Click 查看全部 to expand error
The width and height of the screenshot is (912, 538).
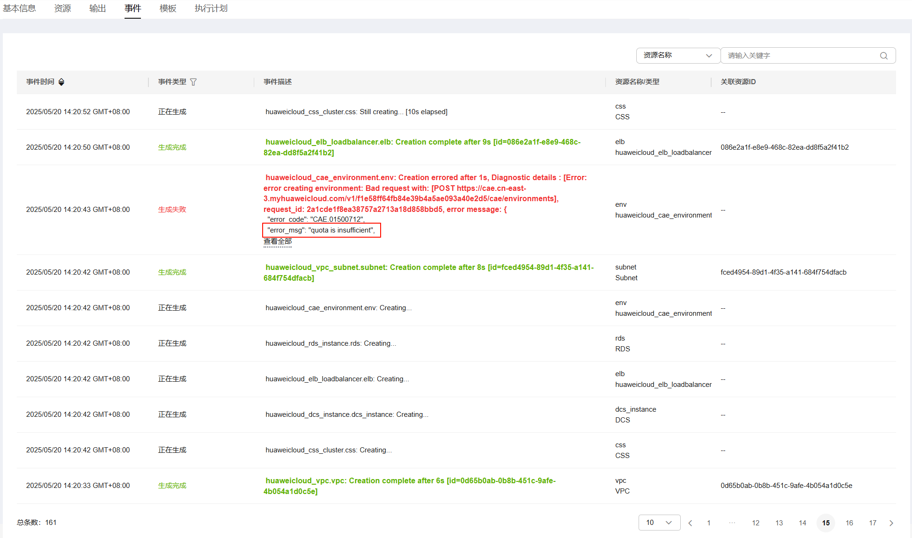278,241
